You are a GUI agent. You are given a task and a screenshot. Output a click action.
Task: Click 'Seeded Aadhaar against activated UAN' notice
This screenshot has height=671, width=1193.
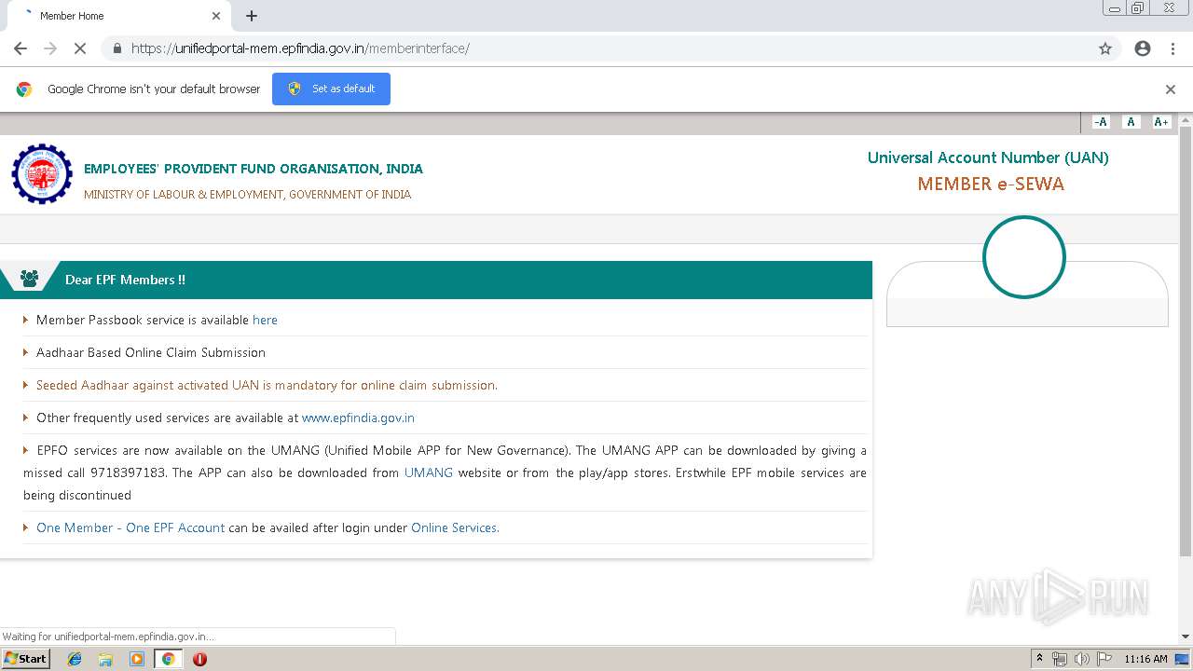click(267, 385)
